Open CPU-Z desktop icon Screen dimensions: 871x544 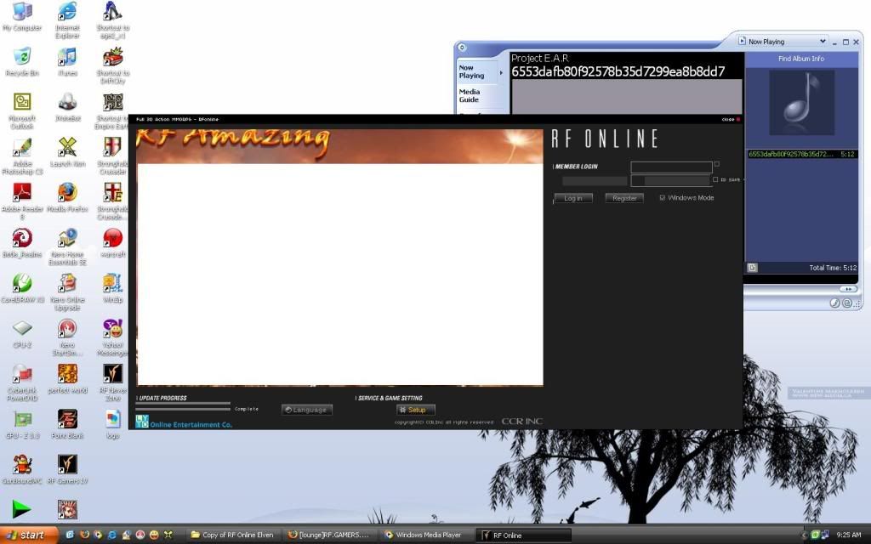click(22, 333)
